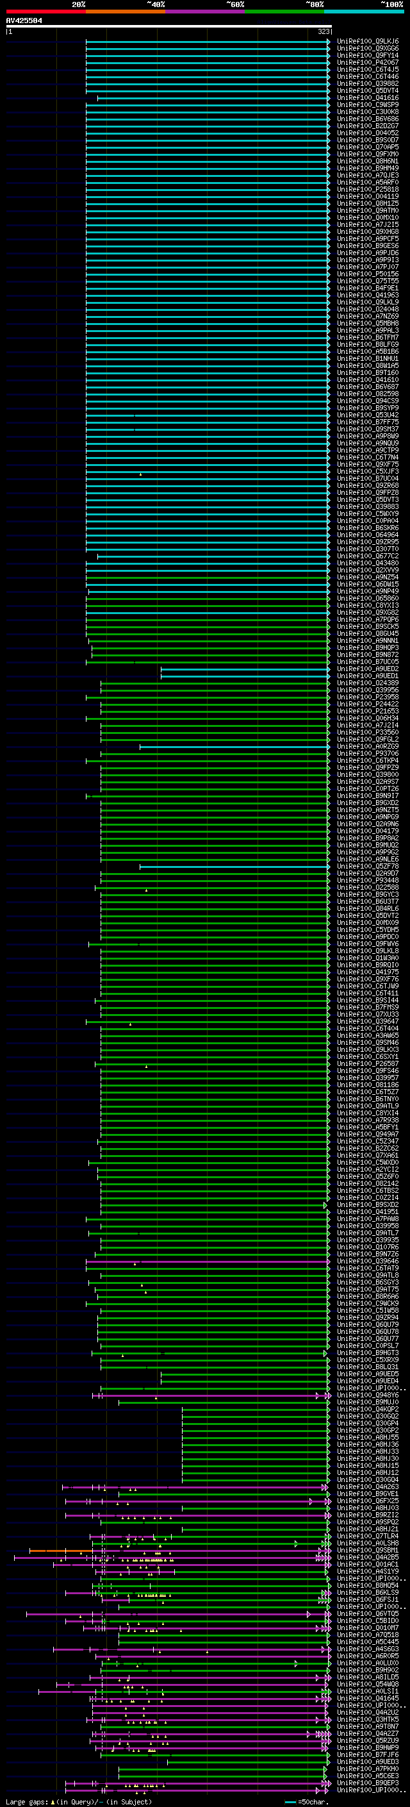410x1807 pixels.
Task: Select hit label UniRef100_Q9FGL2
Action: pos(368,738)
